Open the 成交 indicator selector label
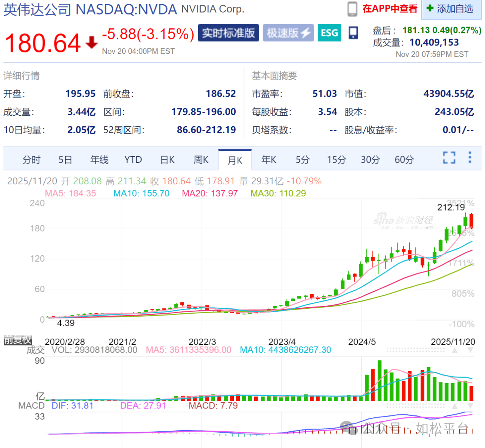Viewport: 485px width, 448px height. (x=36, y=350)
